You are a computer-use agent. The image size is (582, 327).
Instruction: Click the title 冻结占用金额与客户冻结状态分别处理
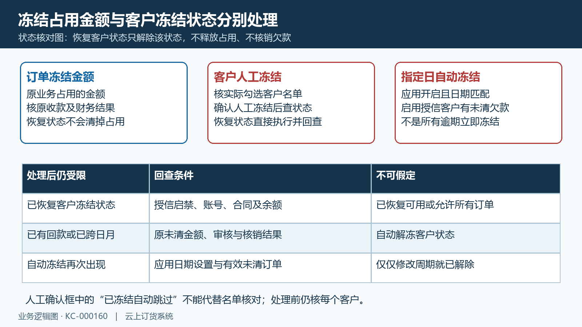tap(148, 20)
